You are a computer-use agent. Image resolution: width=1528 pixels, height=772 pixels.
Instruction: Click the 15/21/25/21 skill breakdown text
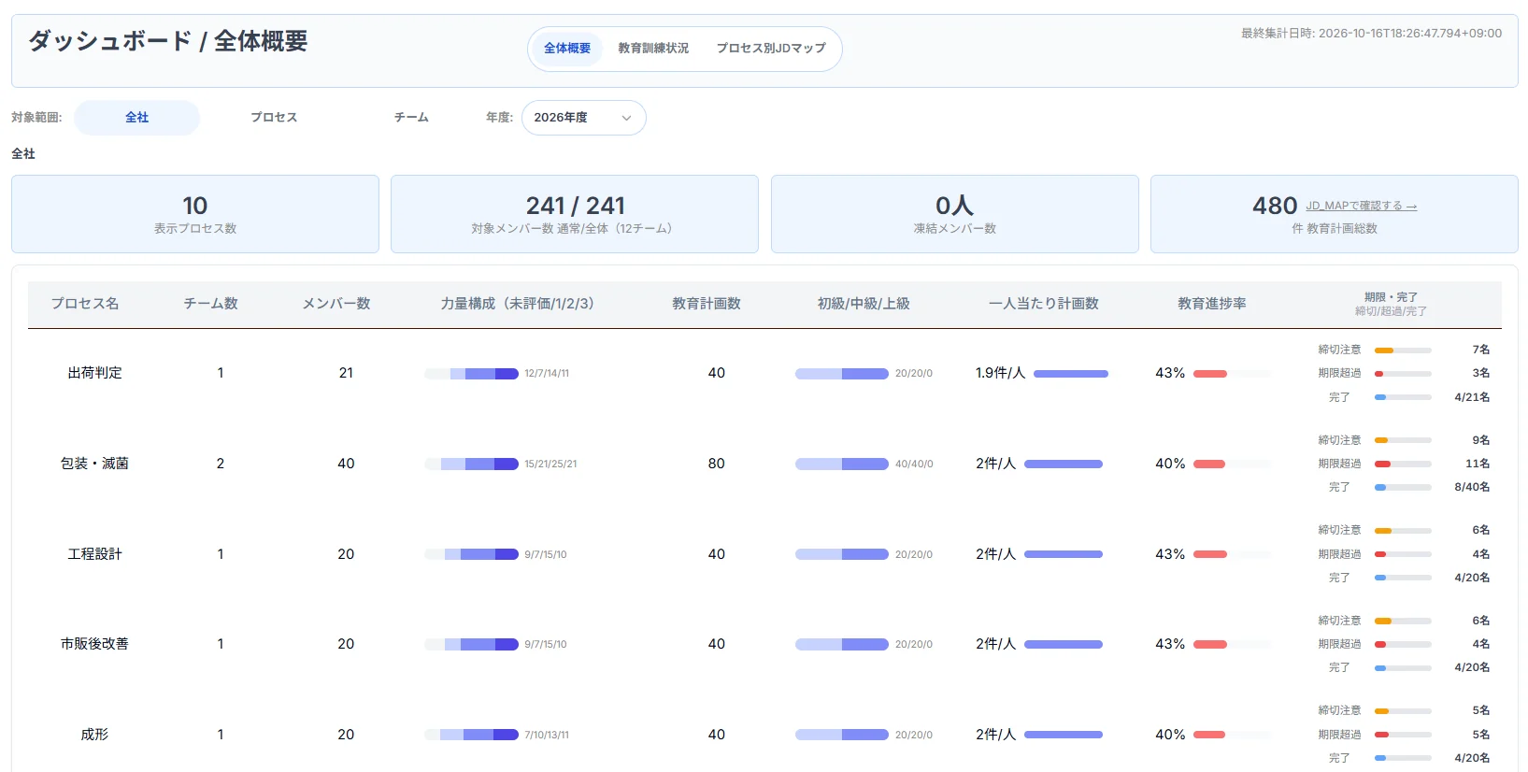pos(550,465)
